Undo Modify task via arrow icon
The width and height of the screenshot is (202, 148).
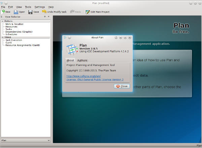click(44, 12)
